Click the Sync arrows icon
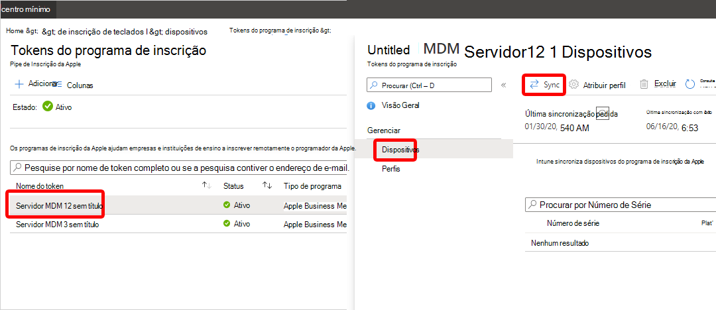The height and width of the screenshot is (310, 716). (534, 85)
